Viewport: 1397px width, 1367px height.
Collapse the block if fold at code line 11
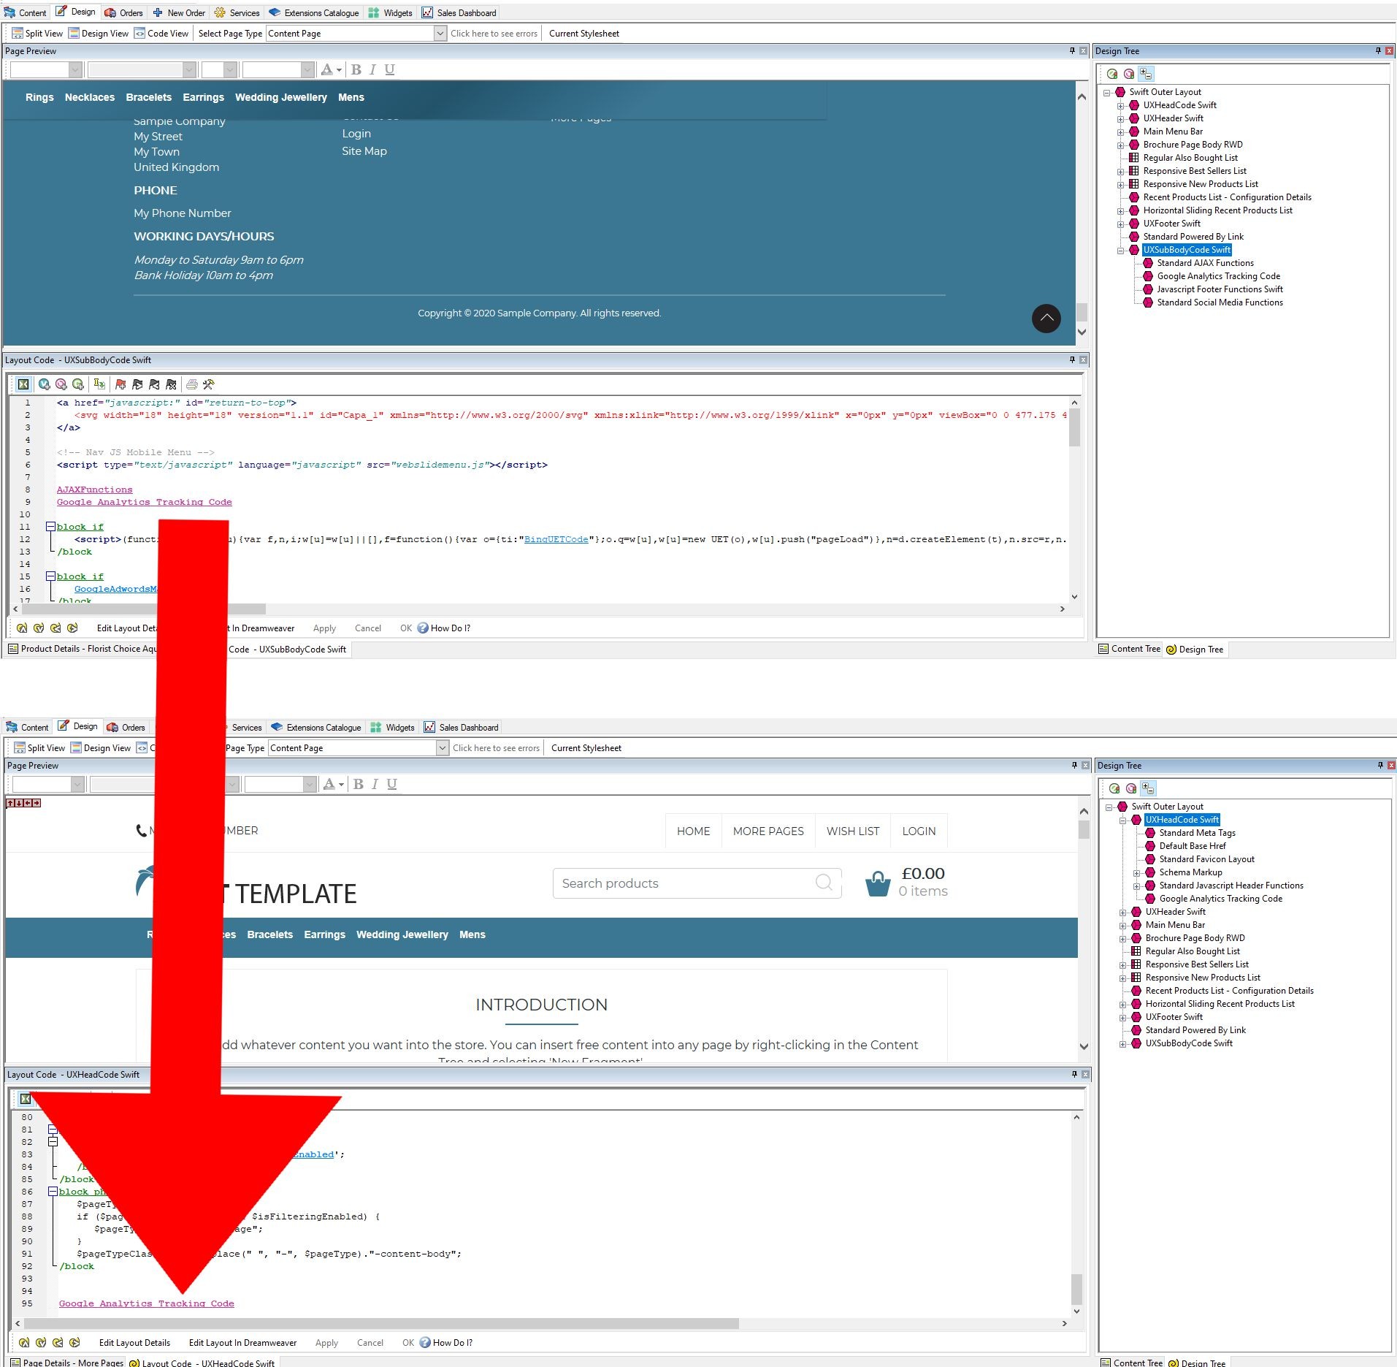pyautogui.click(x=50, y=527)
